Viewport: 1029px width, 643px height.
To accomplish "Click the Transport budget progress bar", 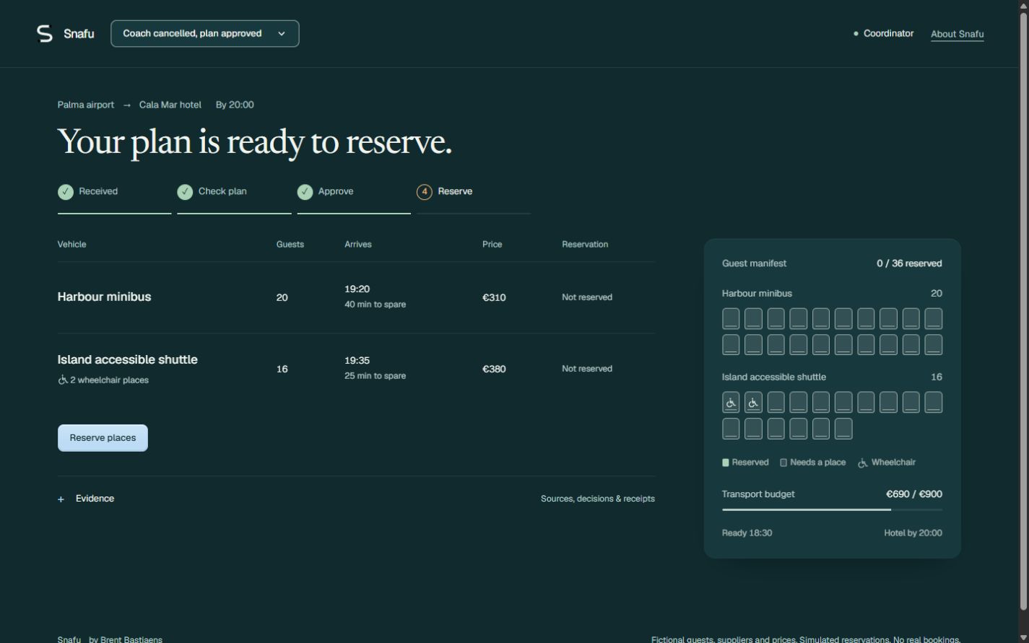I will [832, 509].
